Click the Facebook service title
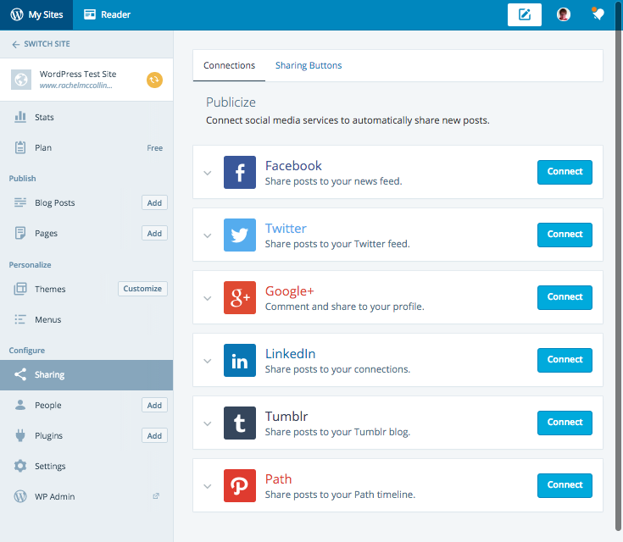 point(293,166)
